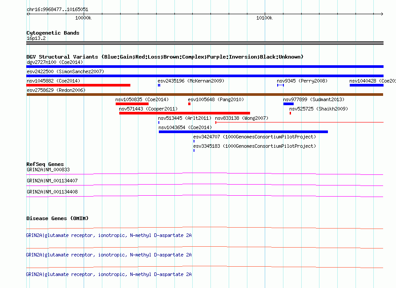396x288 pixels.
Task: Click the left arrow of the ruler
Action: (x=28, y=14)
